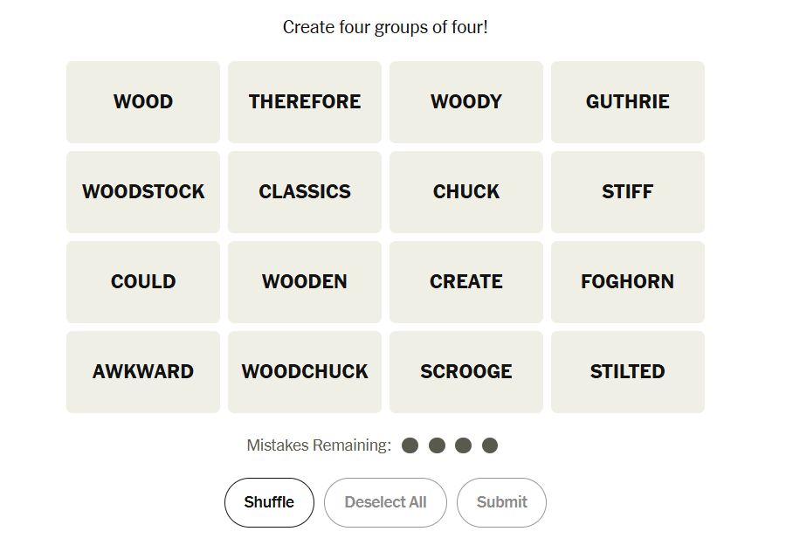Submit the selected group
The image size is (786, 559).
[501, 502]
